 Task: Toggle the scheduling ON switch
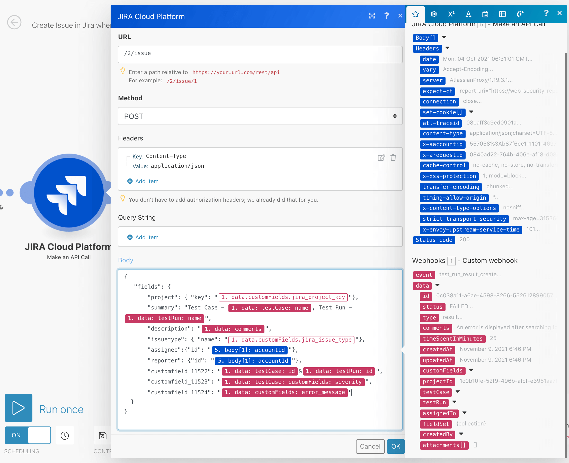point(28,435)
